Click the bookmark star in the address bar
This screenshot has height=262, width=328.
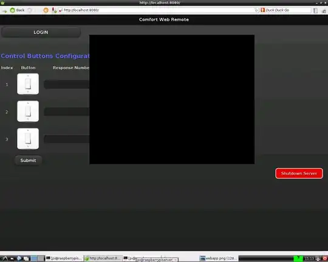coord(256,10)
